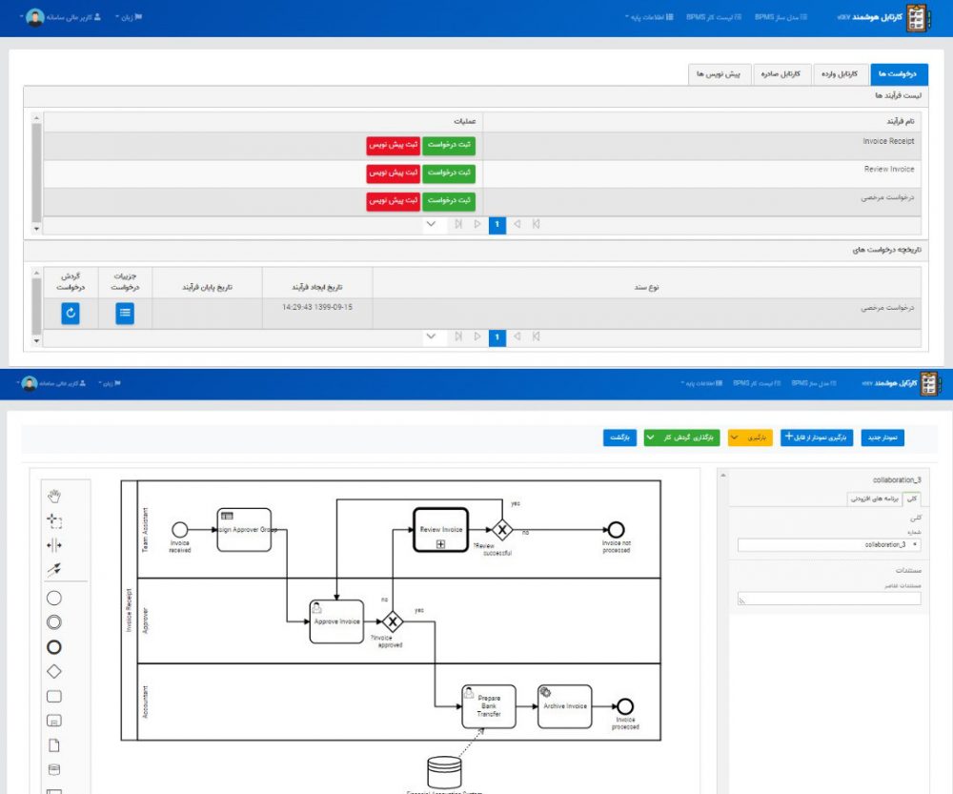
Task: Create a Gateway diamond from palette
Action: pyautogui.click(x=54, y=671)
